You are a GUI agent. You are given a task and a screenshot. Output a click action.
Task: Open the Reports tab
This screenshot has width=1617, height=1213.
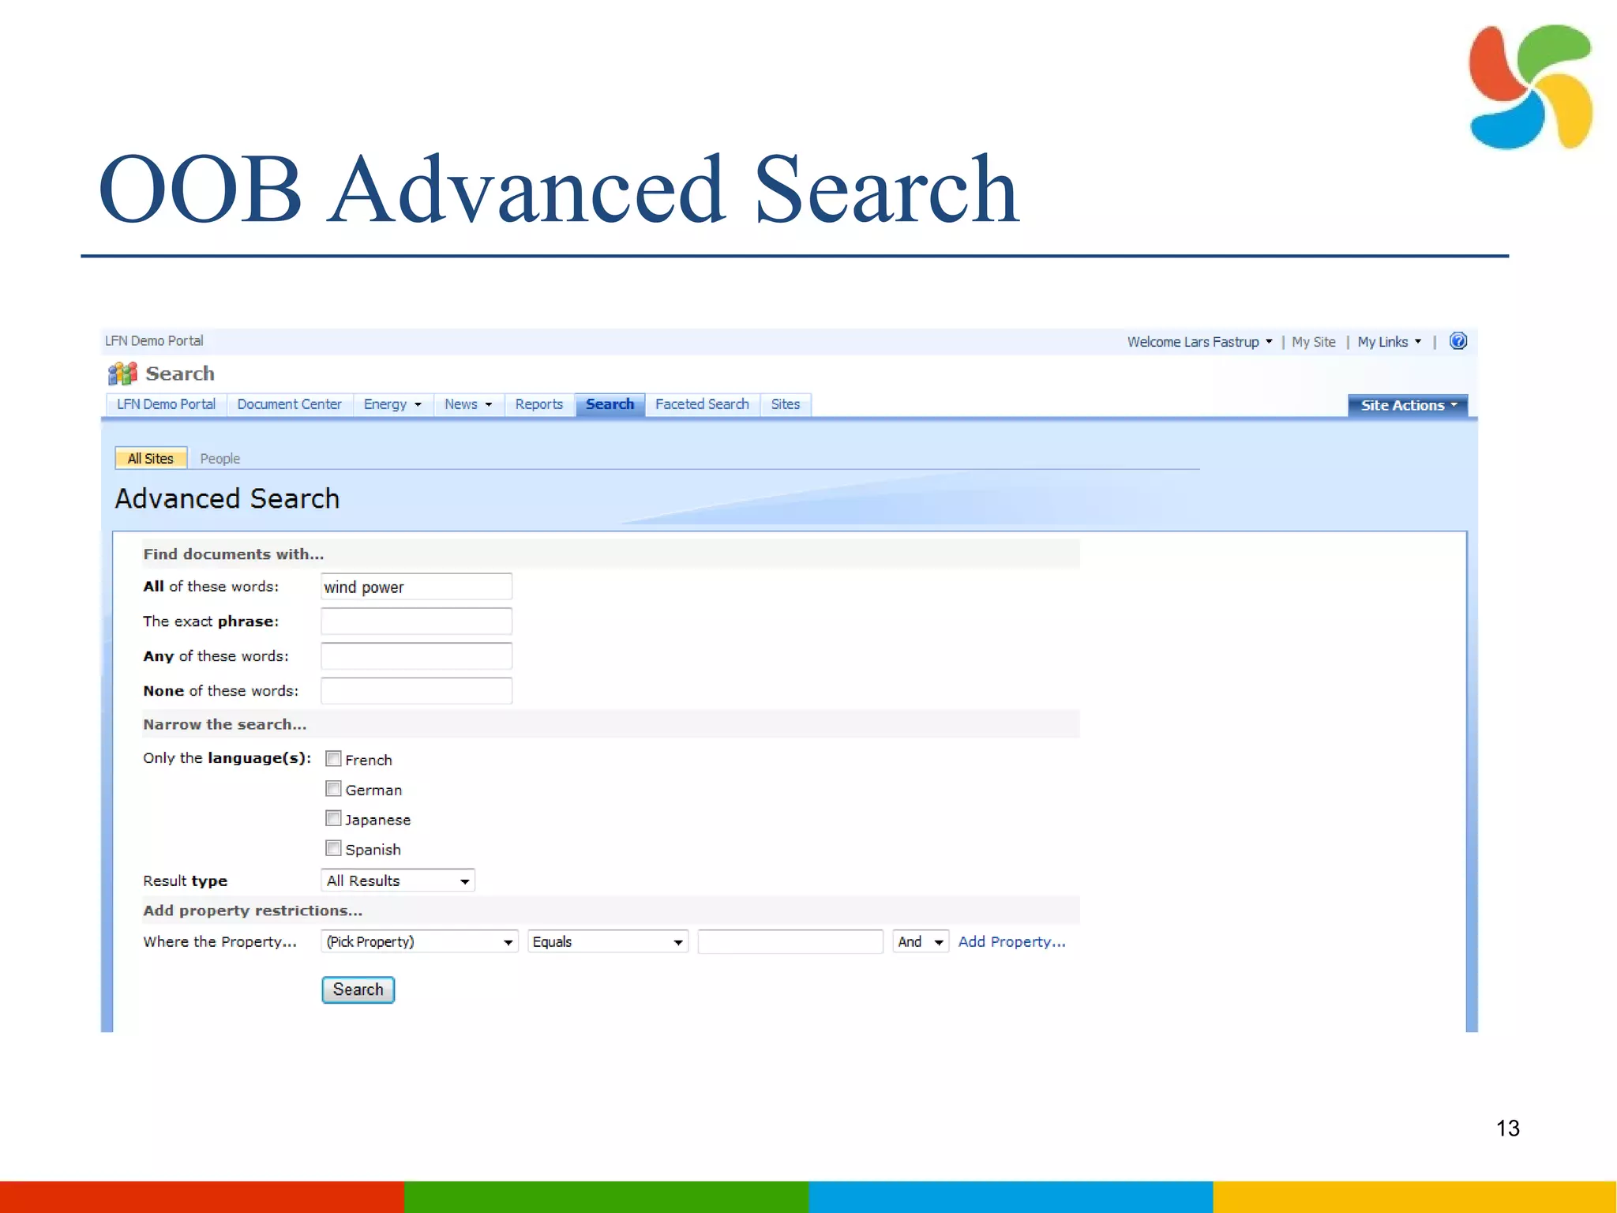538,404
